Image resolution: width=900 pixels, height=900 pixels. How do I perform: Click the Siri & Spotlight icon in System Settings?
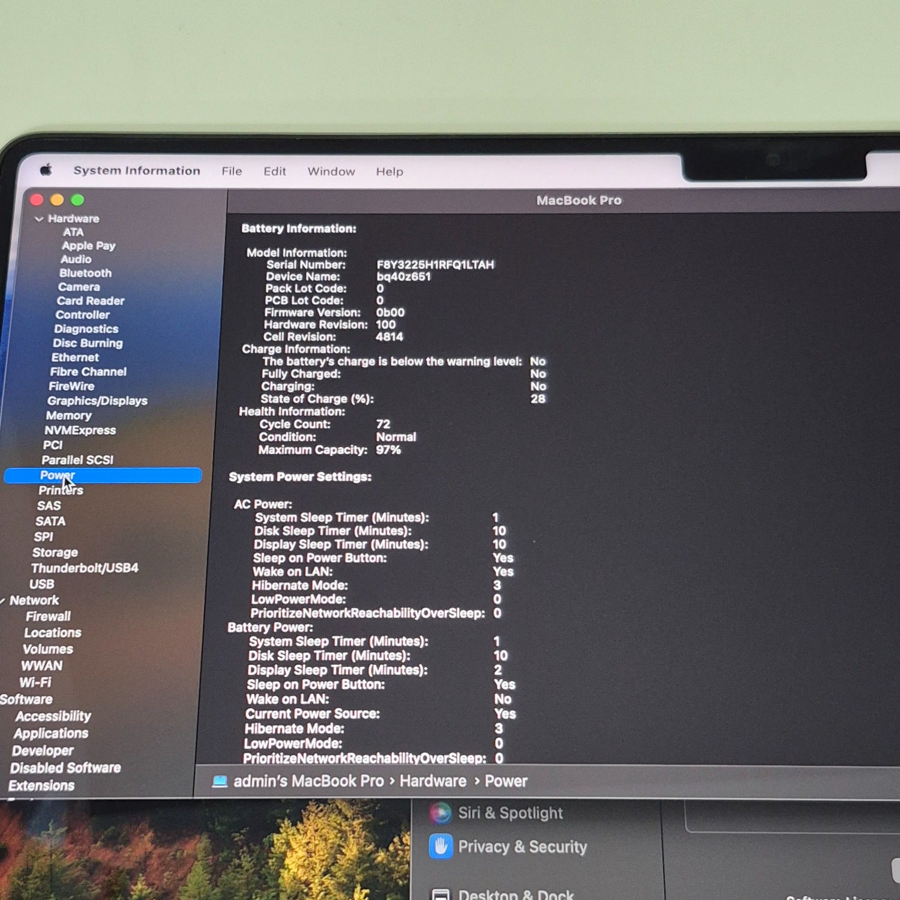(440, 813)
